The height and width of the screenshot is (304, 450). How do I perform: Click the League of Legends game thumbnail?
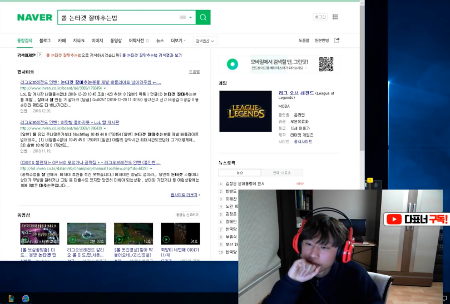245,111
